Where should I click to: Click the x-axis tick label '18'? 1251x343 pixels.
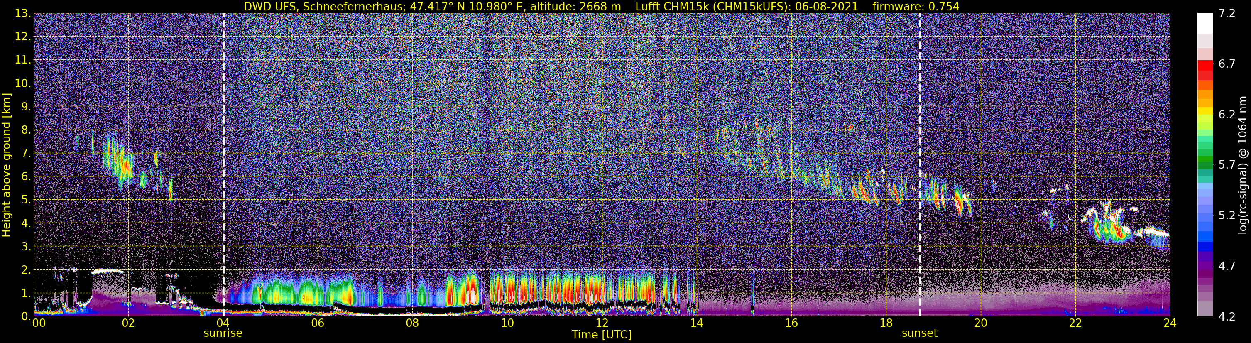886,323
